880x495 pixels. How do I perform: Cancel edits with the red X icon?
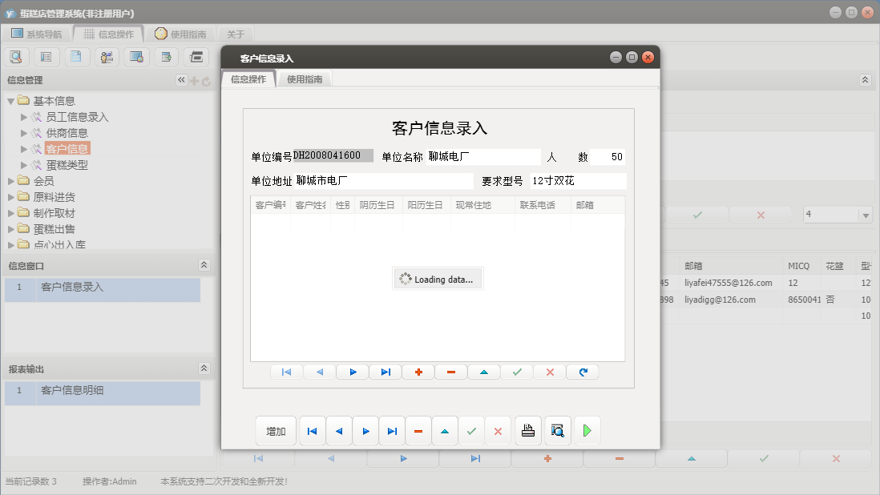(498, 430)
